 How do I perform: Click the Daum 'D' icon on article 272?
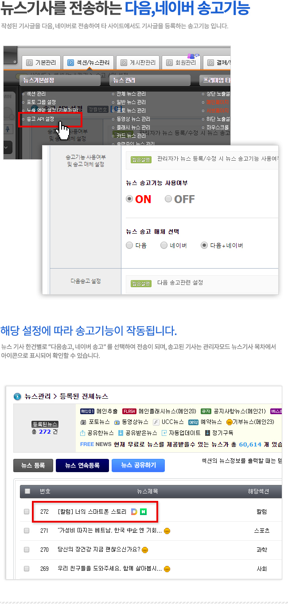click(134, 512)
